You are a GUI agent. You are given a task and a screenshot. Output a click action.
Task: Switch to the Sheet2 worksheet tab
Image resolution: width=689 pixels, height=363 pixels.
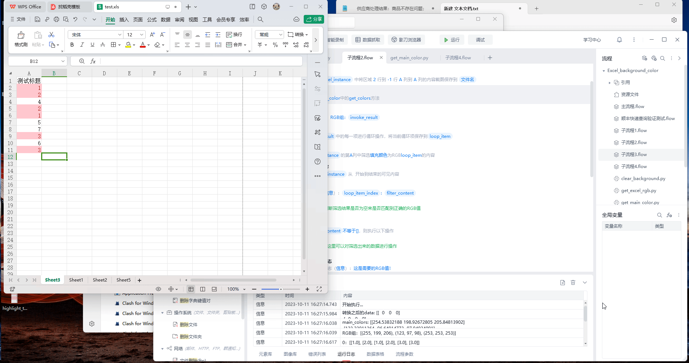tap(100, 280)
